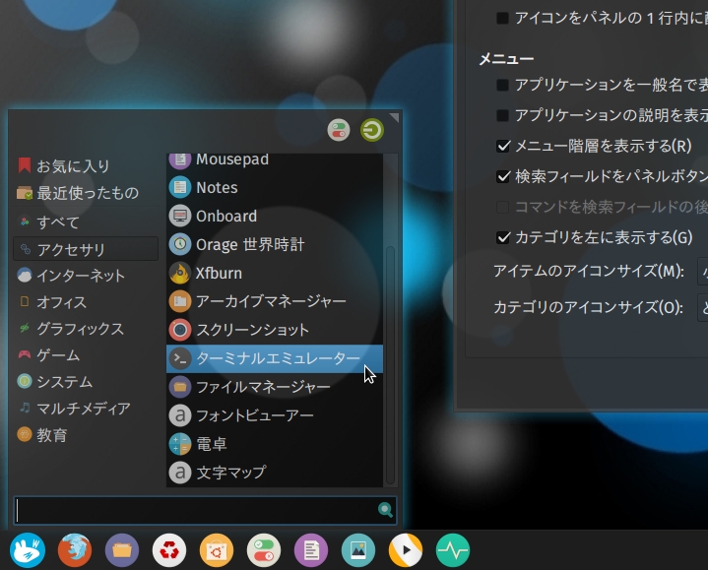Open アイテムのアイコンサイズ(M) dropdown
Screen dimensions: 708x570
702,272
